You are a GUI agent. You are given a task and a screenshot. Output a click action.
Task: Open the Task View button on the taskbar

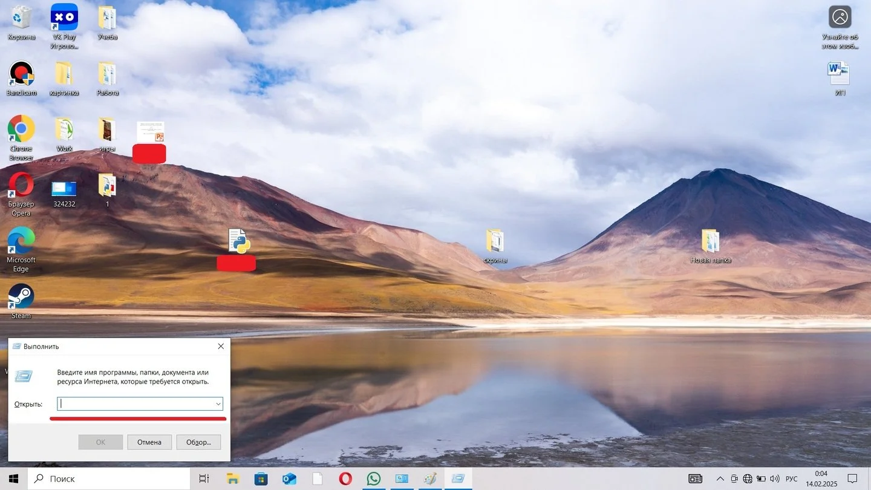click(x=204, y=479)
